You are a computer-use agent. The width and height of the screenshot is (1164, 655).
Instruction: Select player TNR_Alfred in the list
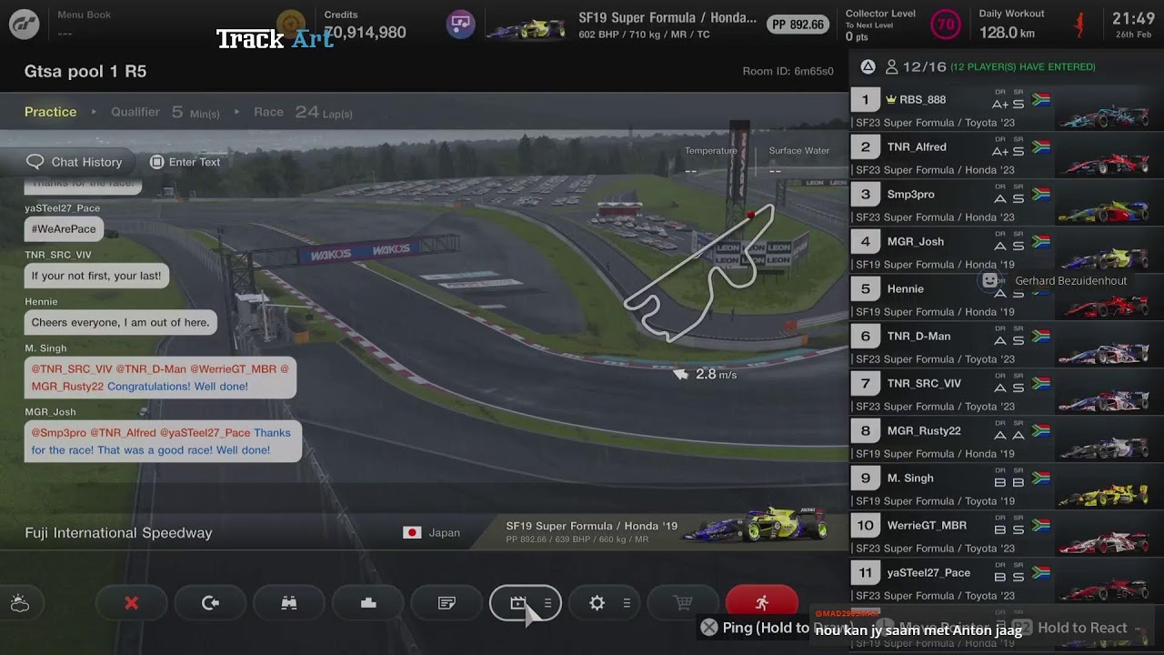[1007, 158]
